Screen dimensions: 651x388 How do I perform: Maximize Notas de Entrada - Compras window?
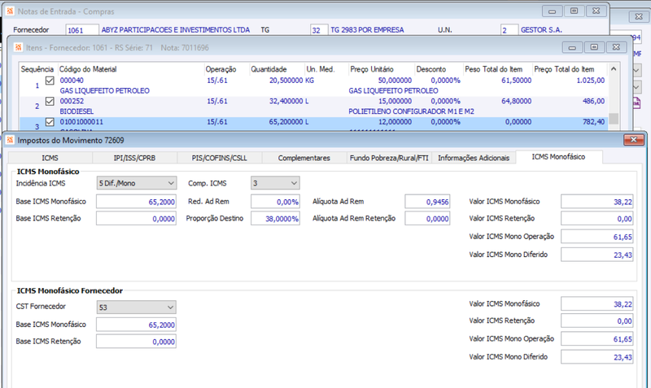click(575, 11)
